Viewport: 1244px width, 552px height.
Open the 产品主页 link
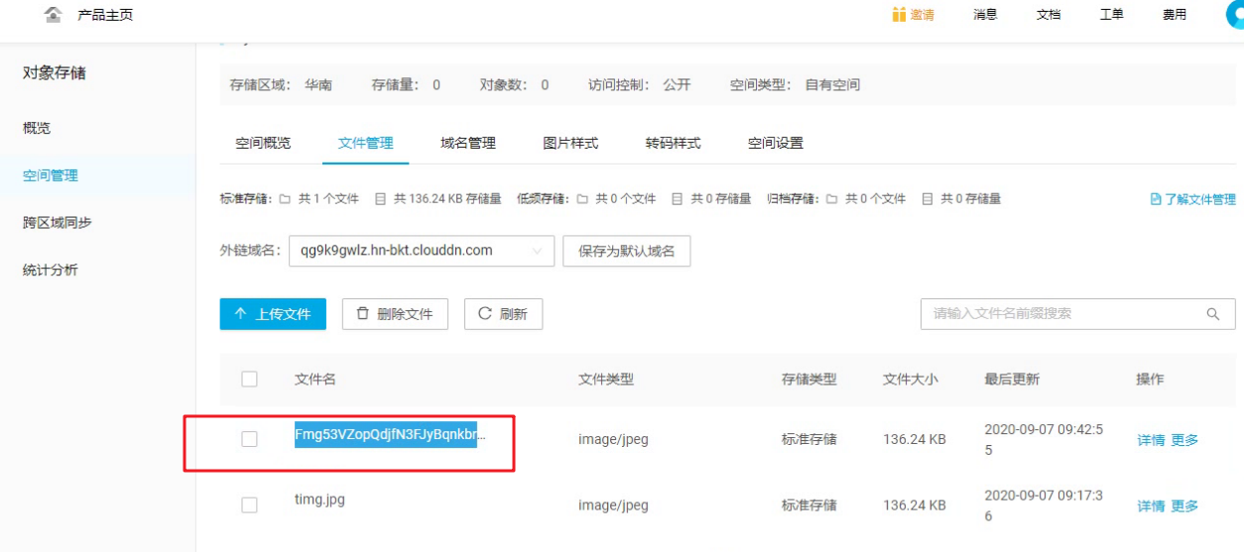[x=105, y=15]
